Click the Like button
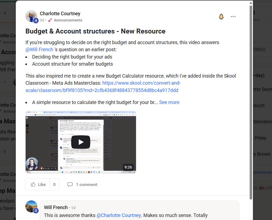Image resolution: width=272 pixels, height=220 pixels. 38,184
